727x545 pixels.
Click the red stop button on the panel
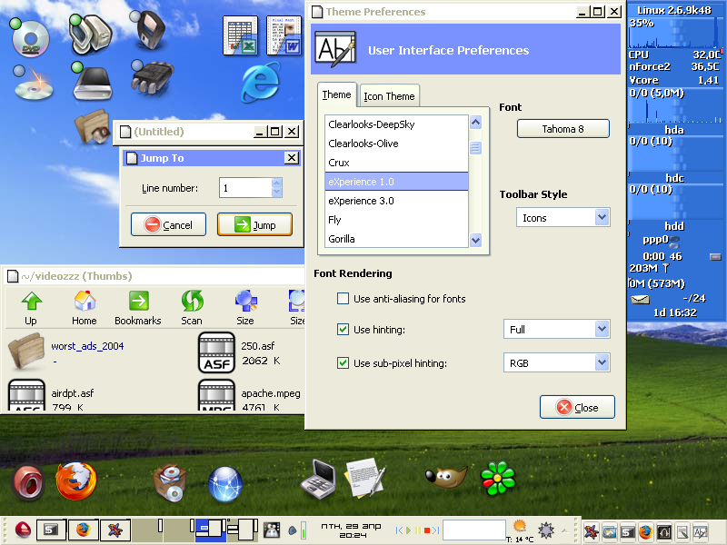pyautogui.click(x=427, y=530)
